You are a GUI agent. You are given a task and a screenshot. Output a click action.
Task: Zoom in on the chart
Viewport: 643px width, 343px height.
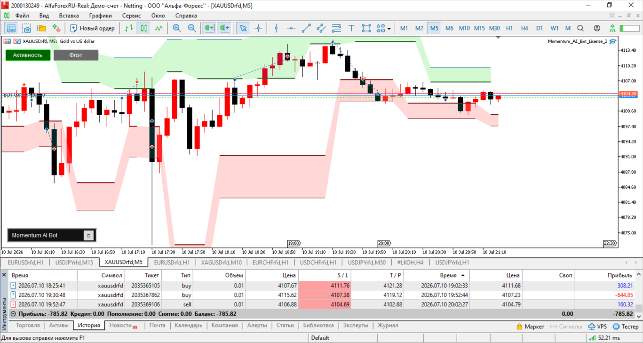tap(177, 28)
